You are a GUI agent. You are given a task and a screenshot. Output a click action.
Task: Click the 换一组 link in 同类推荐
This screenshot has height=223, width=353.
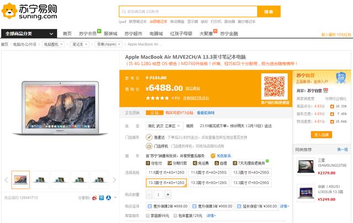(x=343, y=149)
